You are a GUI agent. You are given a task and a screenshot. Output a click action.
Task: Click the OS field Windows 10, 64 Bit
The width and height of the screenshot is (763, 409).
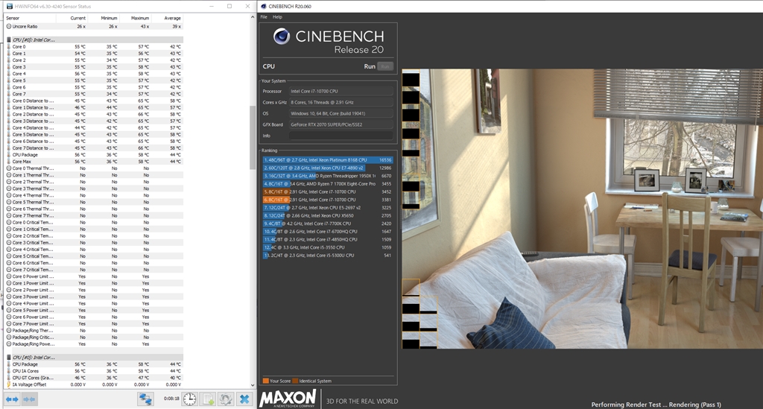click(341, 113)
